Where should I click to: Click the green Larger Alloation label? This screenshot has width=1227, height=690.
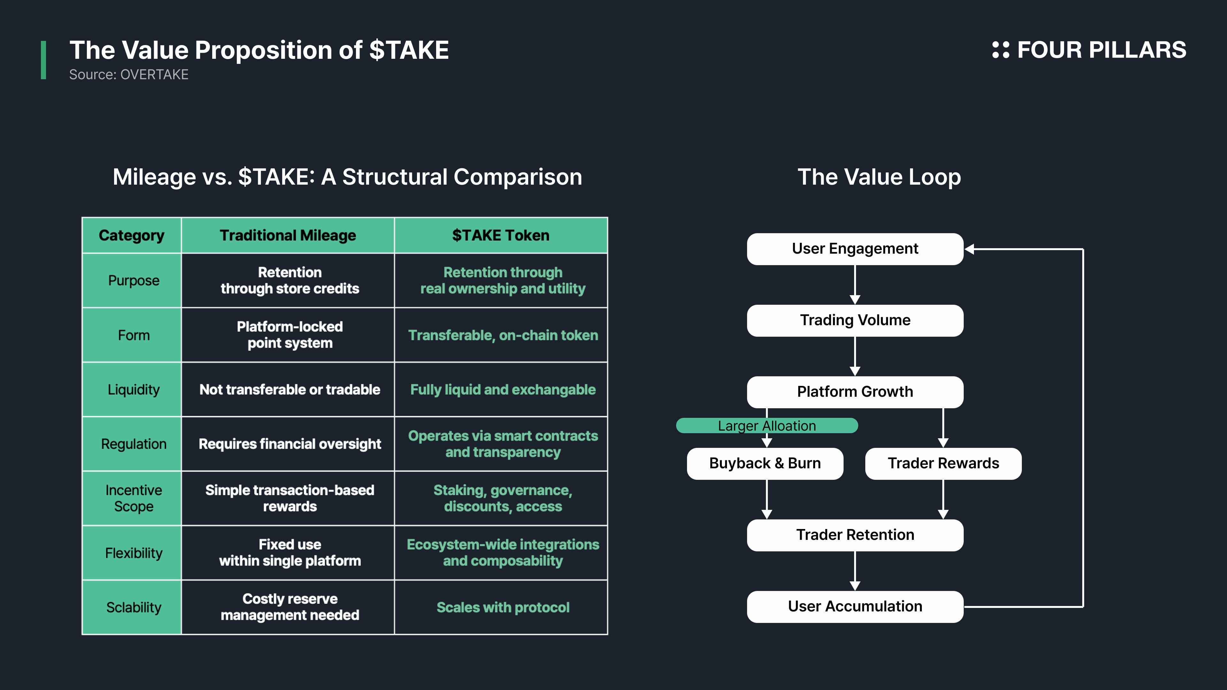[x=767, y=426]
